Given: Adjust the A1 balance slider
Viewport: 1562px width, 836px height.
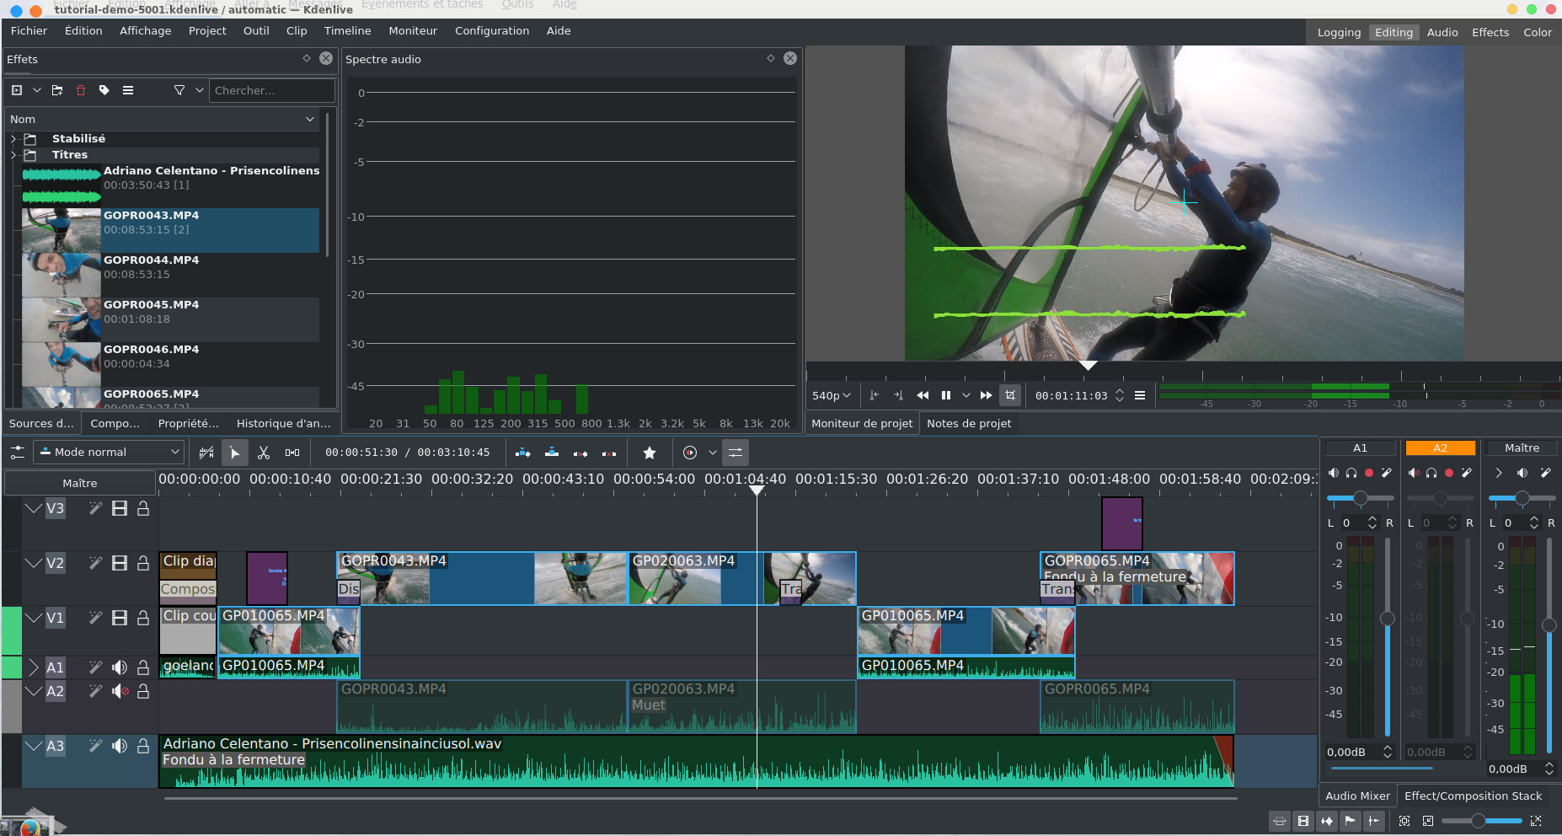Looking at the screenshot, I should pos(1360,498).
